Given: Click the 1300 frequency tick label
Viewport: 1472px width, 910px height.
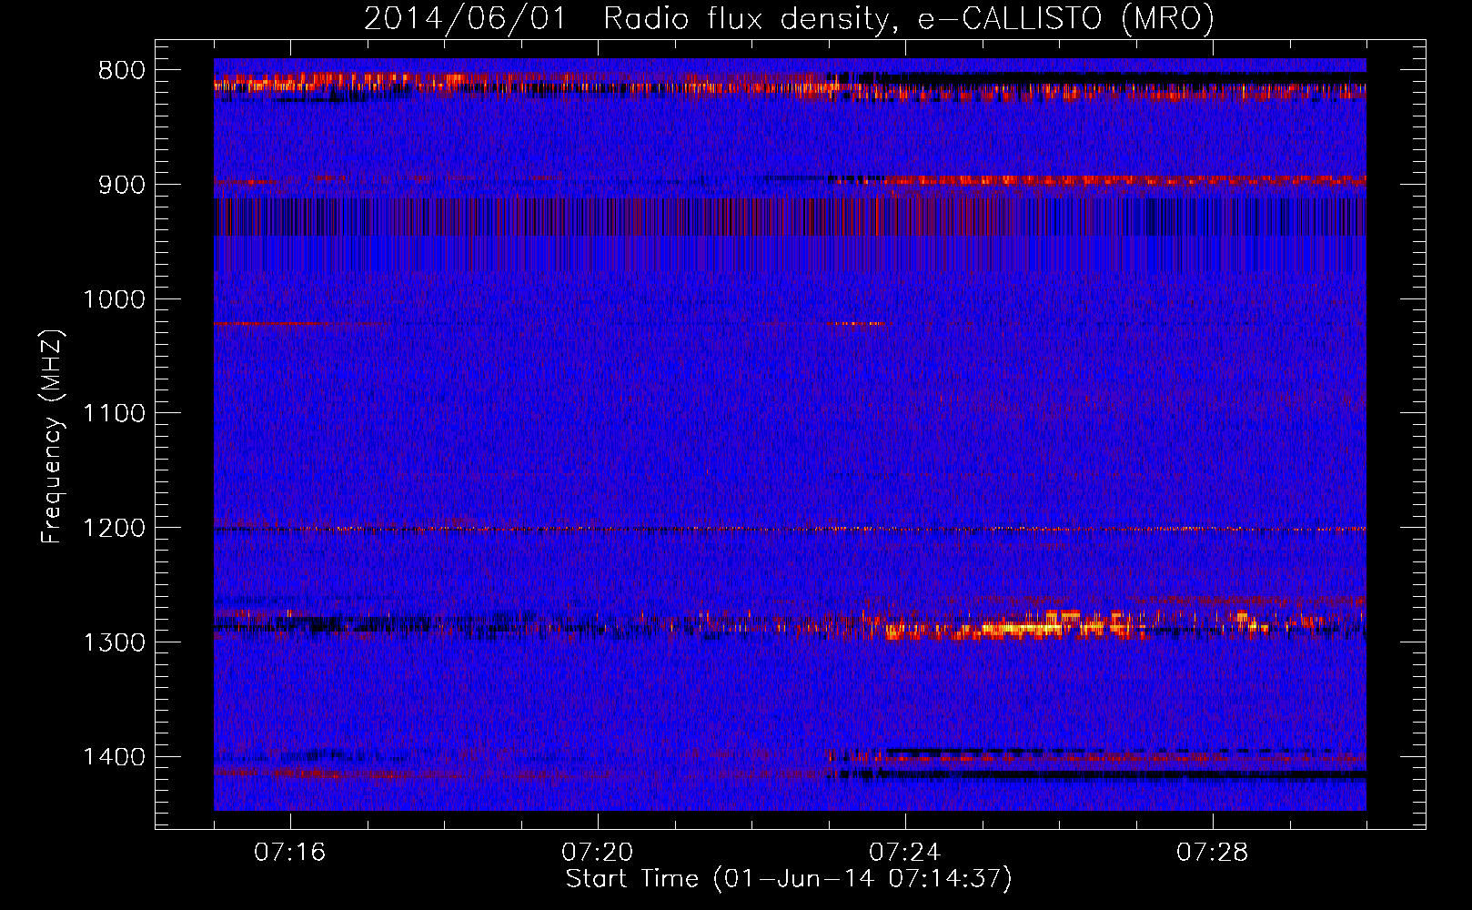Looking at the screenshot, I should point(114,642).
